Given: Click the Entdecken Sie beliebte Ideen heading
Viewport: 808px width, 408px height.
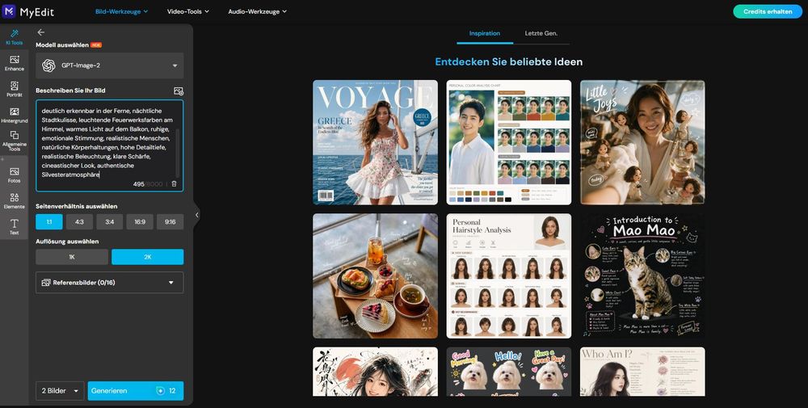Looking at the screenshot, I should click(508, 62).
